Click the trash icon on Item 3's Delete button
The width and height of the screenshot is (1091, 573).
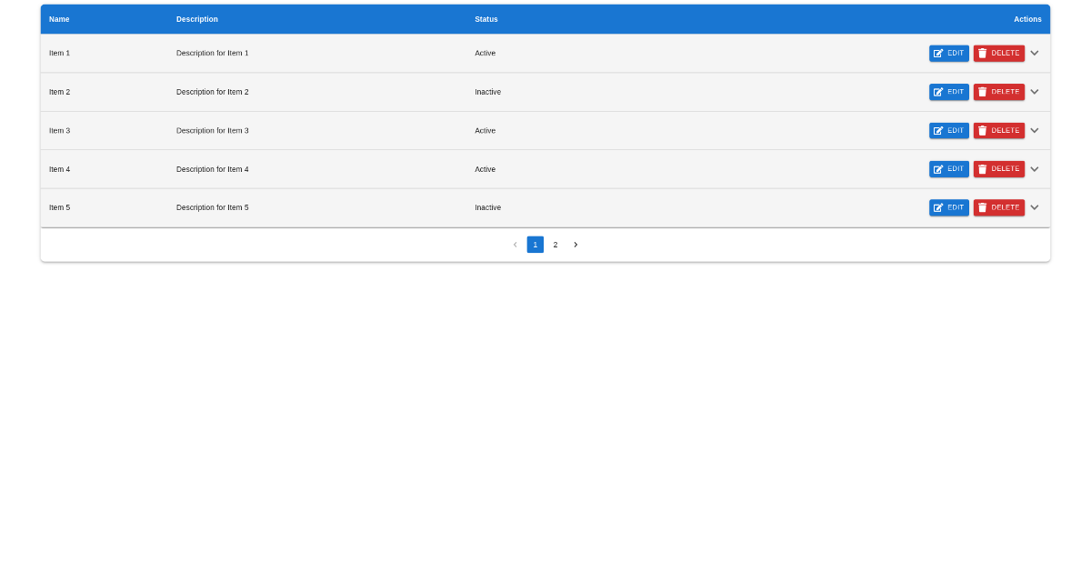(983, 130)
